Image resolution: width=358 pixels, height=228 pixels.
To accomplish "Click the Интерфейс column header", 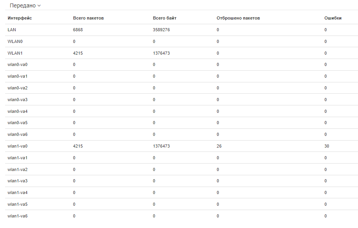I will click(20, 18).
